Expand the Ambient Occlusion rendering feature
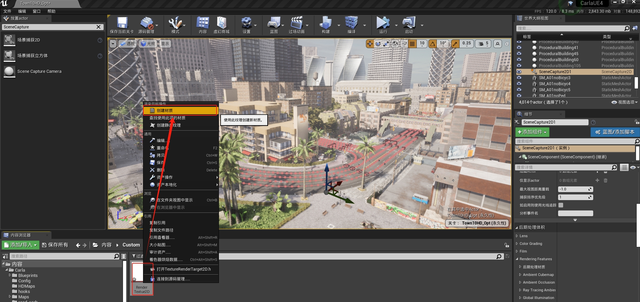This screenshot has width=640, height=302. pos(538,283)
